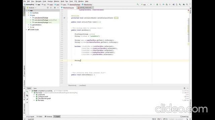The image size is (215, 120).
Task: Click the close X icon in Build panel sidebar
Action: pyautogui.click(x=27, y=102)
